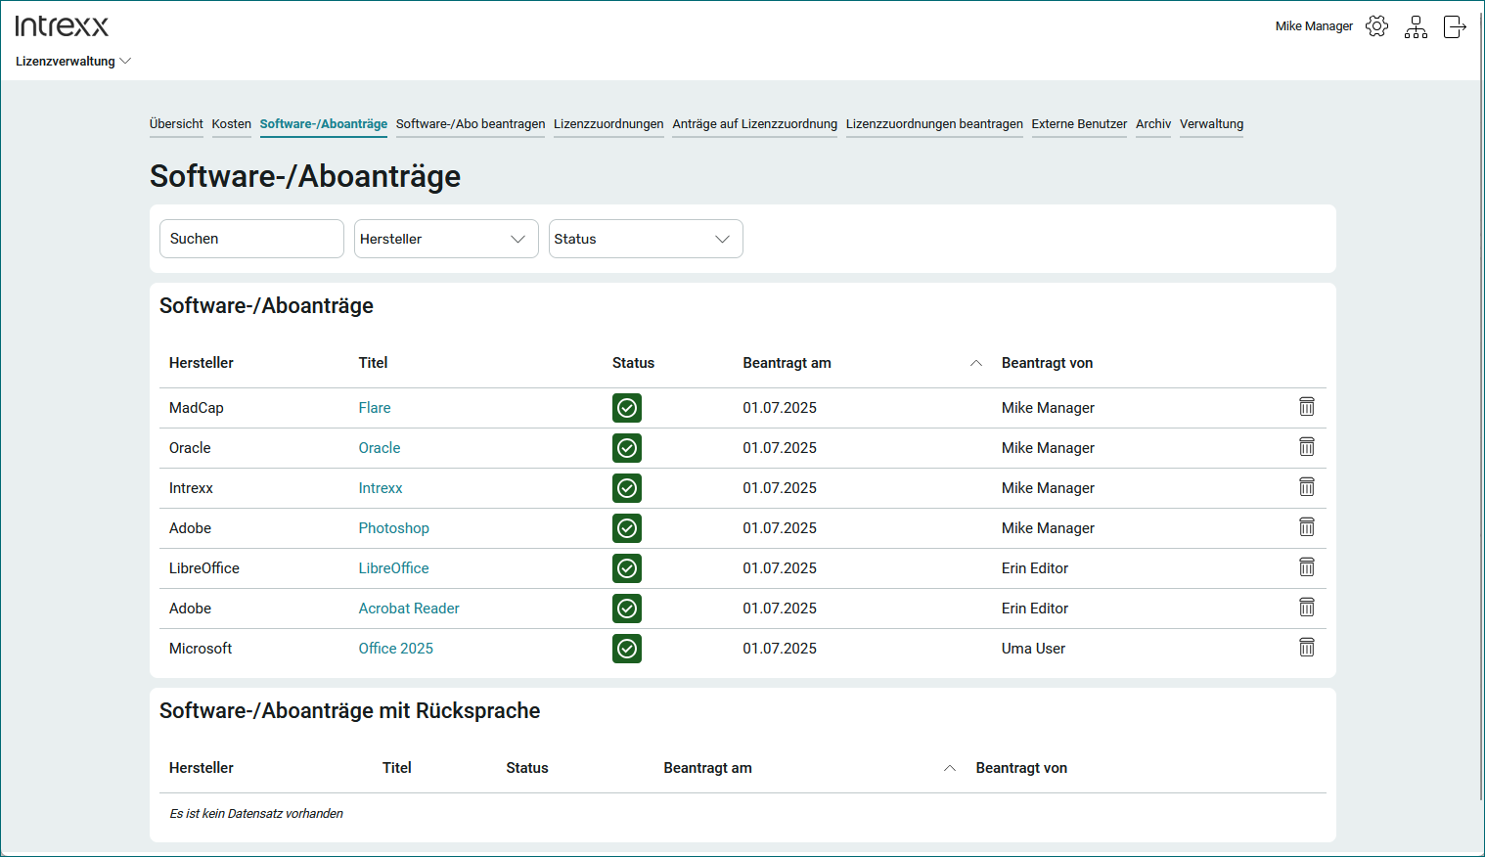This screenshot has height=857, width=1485.
Task: Open the Status filter dropdown
Action: point(646,239)
